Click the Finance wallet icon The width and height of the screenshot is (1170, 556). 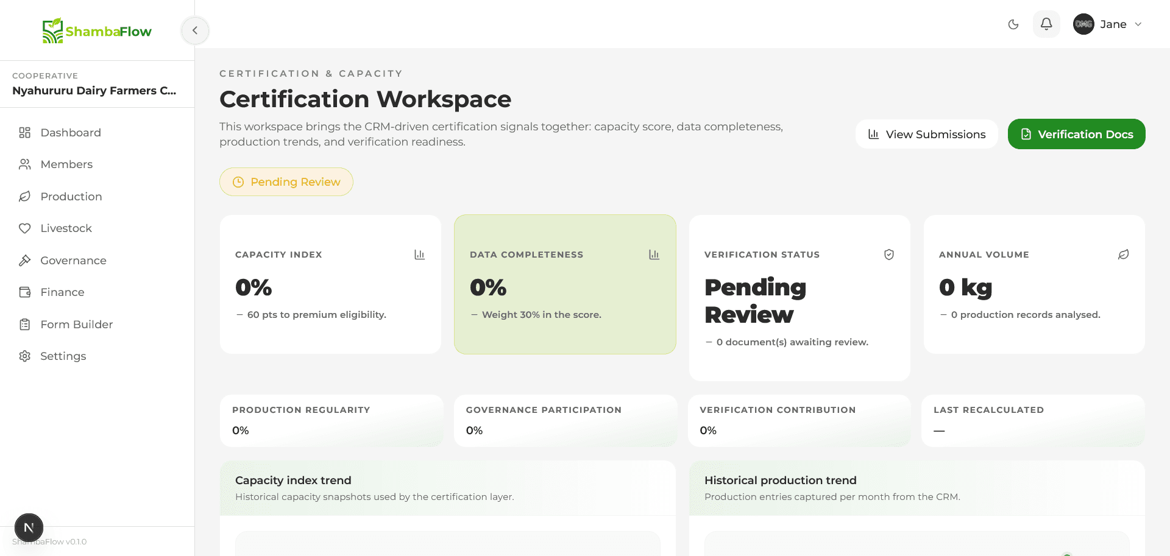25,292
